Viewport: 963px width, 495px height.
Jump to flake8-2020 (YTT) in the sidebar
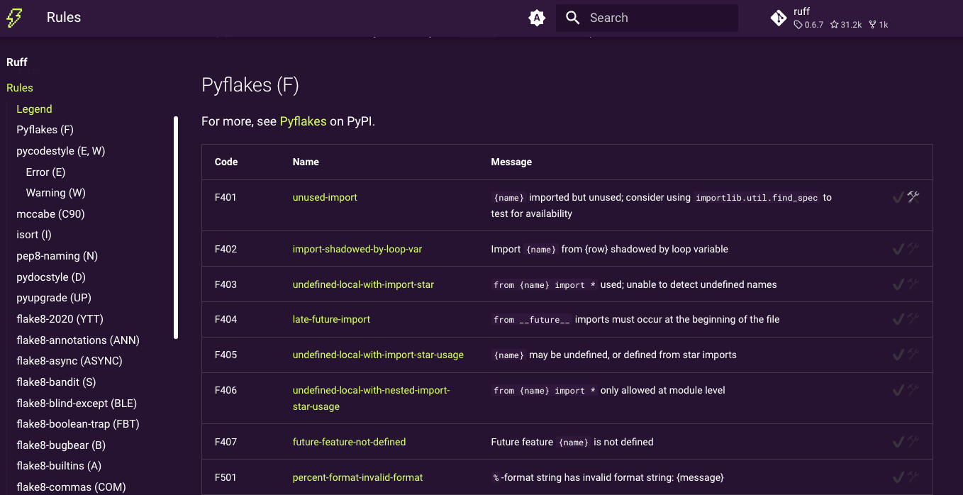(60, 319)
